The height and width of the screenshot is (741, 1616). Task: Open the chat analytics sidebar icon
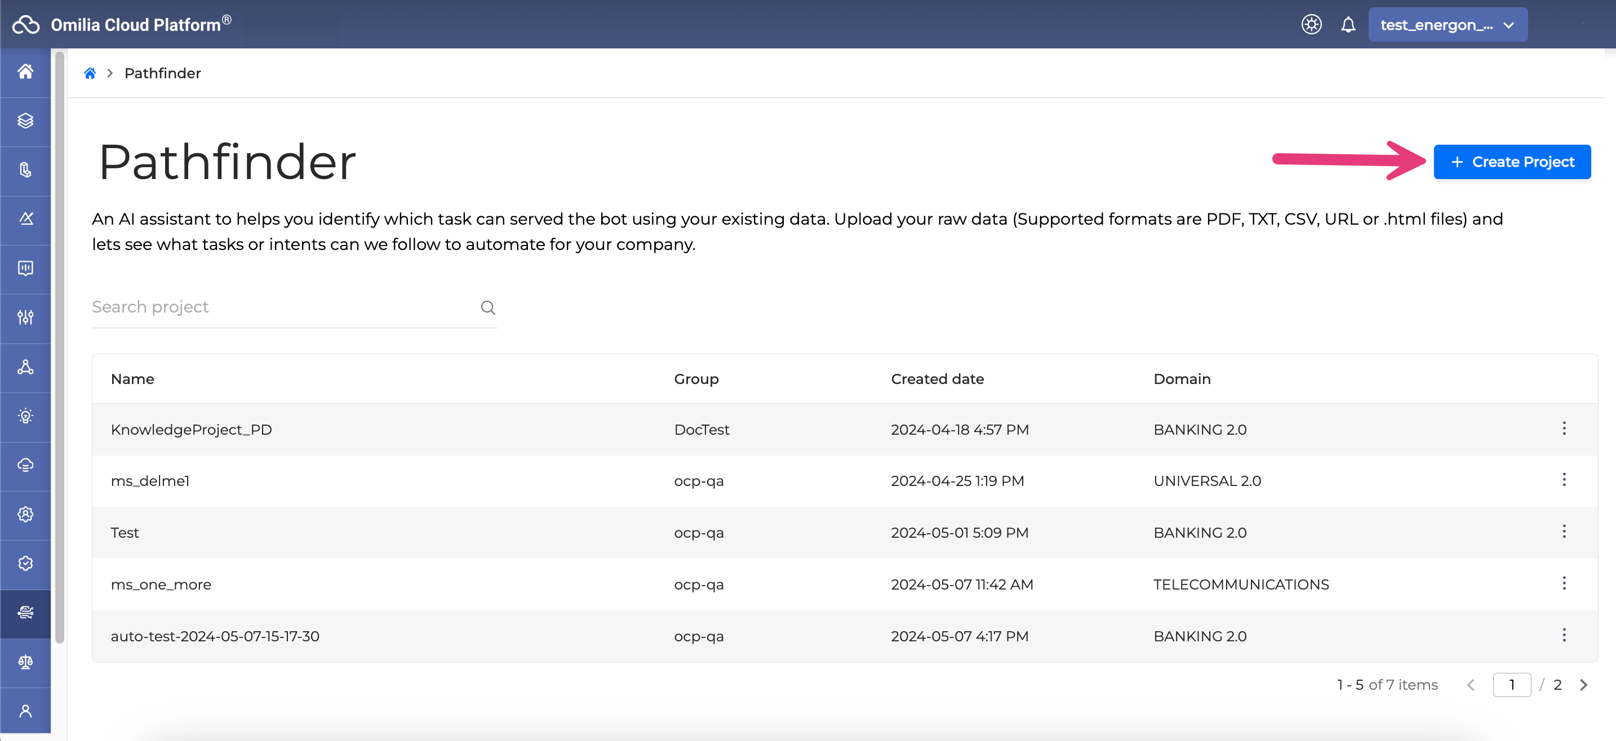pos(25,269)
